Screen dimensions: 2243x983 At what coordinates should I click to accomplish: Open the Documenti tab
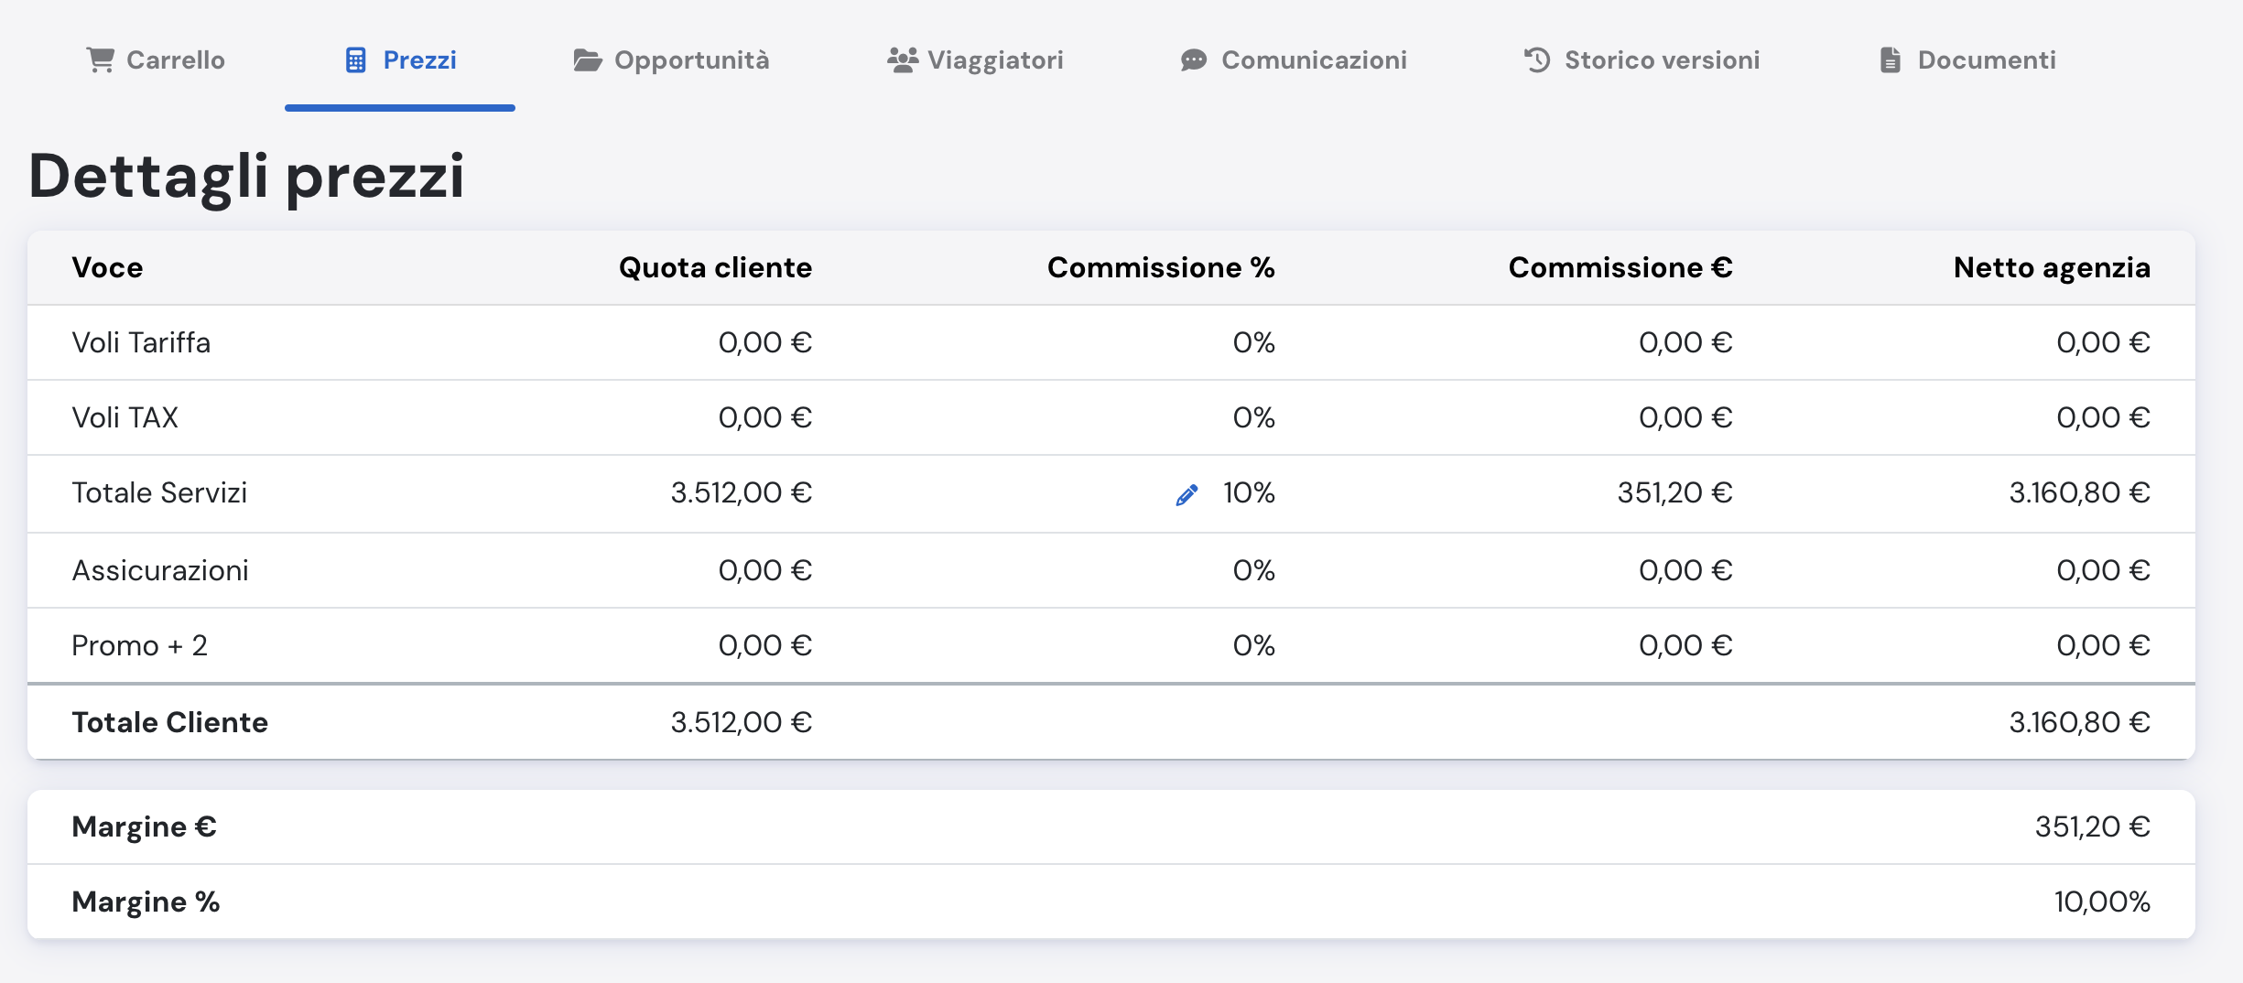pyautogui.click(x=1968, y=60)
